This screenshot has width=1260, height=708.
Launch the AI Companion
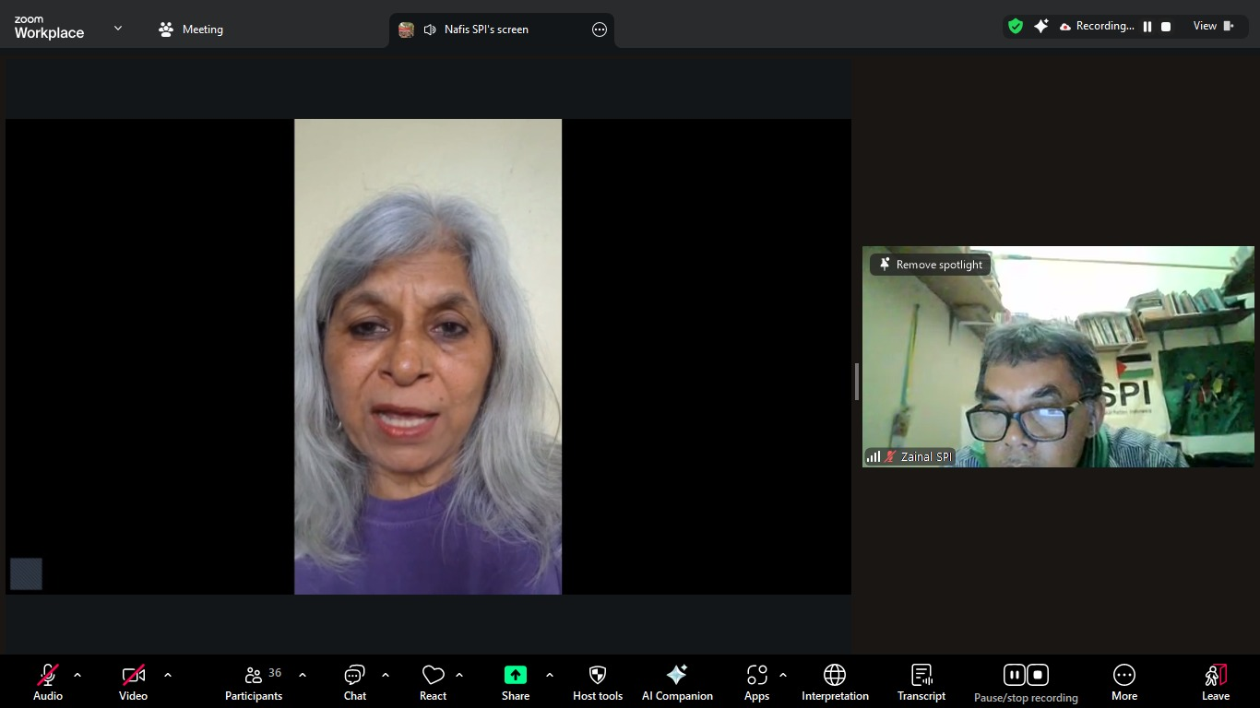pyautogui.click(x=677, y=682)
